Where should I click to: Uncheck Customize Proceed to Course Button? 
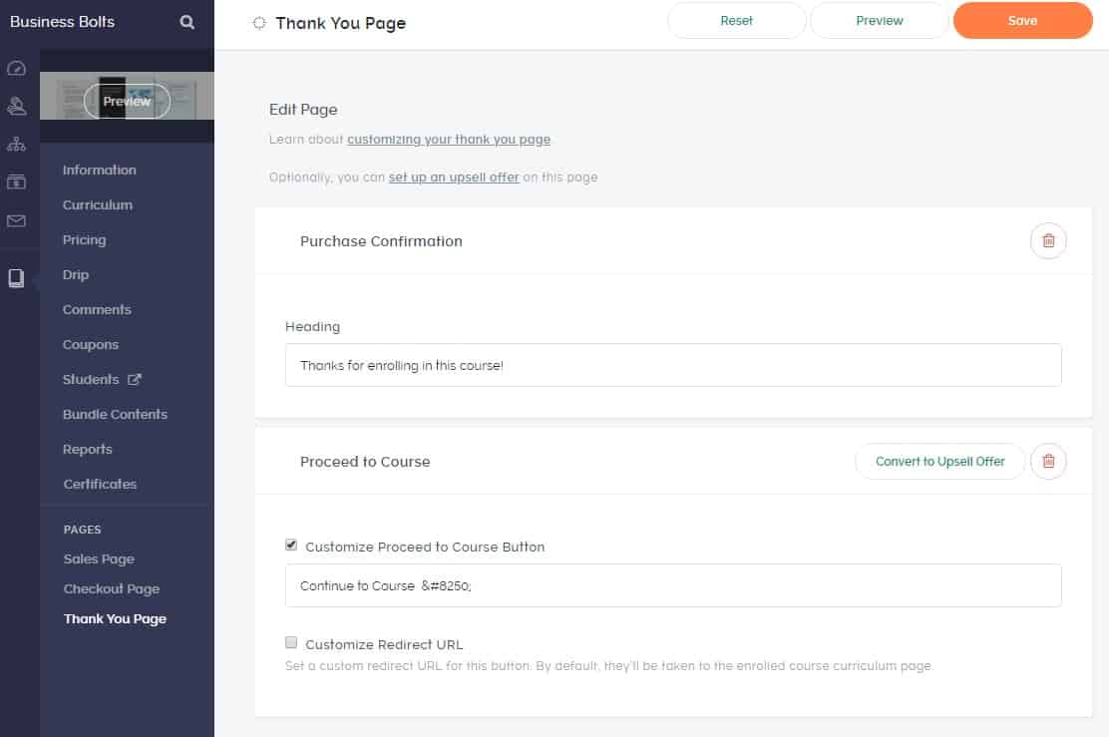point(291,546)
